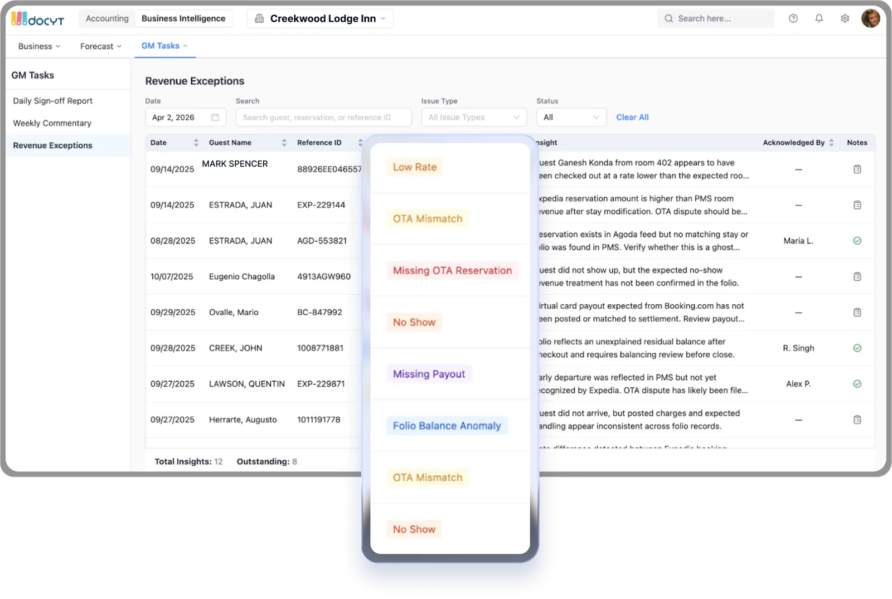Open Weekly Commentary in sidebar

(52, 123)
